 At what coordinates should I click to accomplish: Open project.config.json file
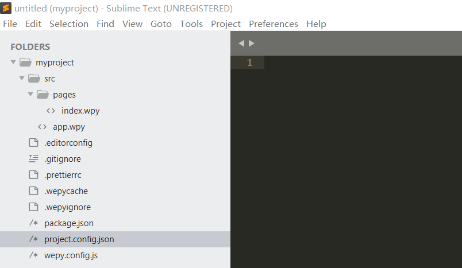tap(79, 239)
